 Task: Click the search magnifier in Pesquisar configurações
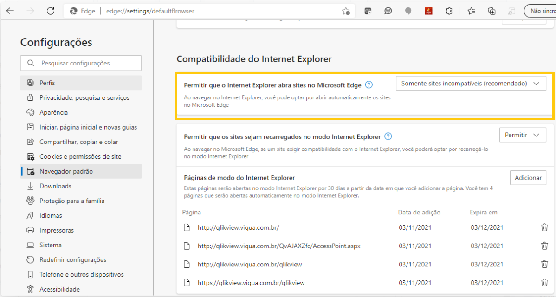[31, 63]
